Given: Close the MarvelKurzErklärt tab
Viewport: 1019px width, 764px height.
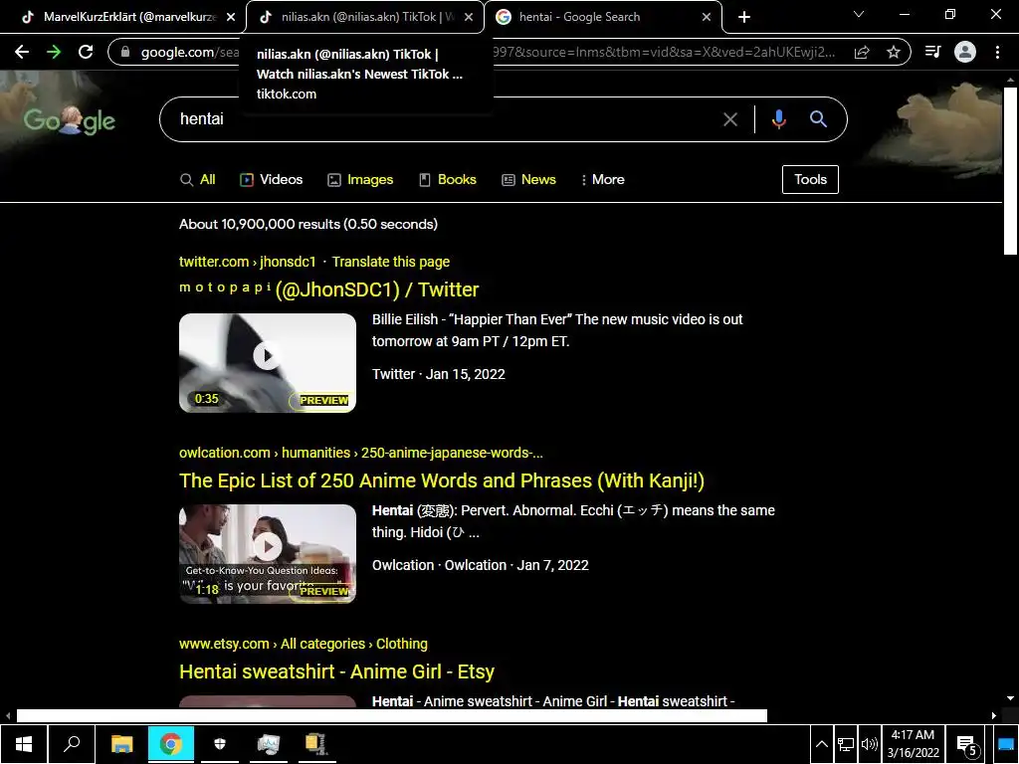Looking at the screenshot, I should tap(231, 17).
